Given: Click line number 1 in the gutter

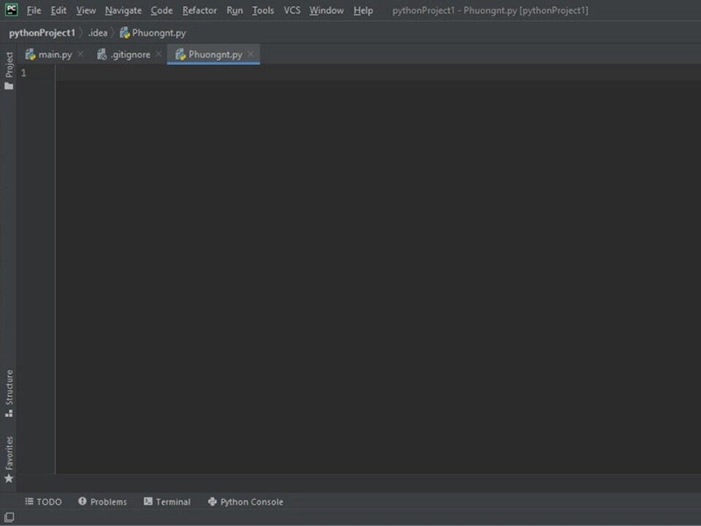Looking at the screenshot, I should [23, 72].
